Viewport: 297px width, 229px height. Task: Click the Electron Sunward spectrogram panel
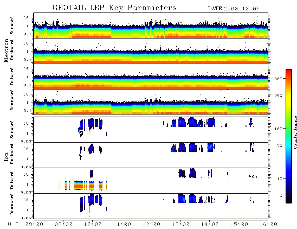(x=151, y=26)
